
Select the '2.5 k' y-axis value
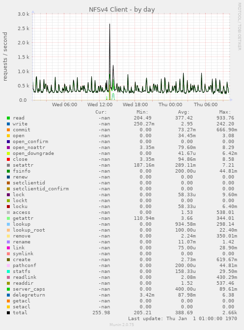(24, 29)
